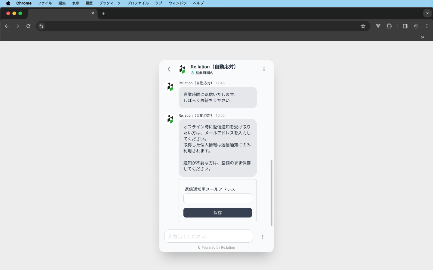Expand hidden bookmarks double-chevron
Viewport: 433px width, 270px height.
pos(422,37)
